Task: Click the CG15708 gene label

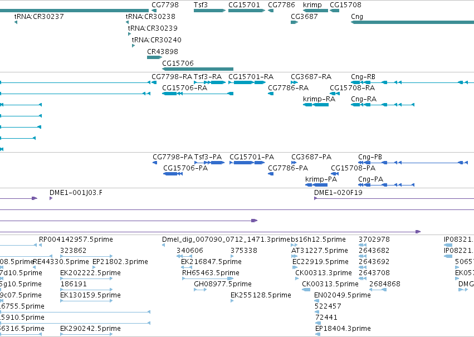Action: (345, 5)
